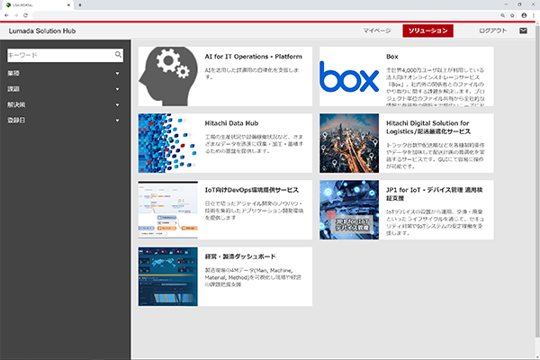Open the browser menu dots icon
Screen dimensions: 540x360
534,15
